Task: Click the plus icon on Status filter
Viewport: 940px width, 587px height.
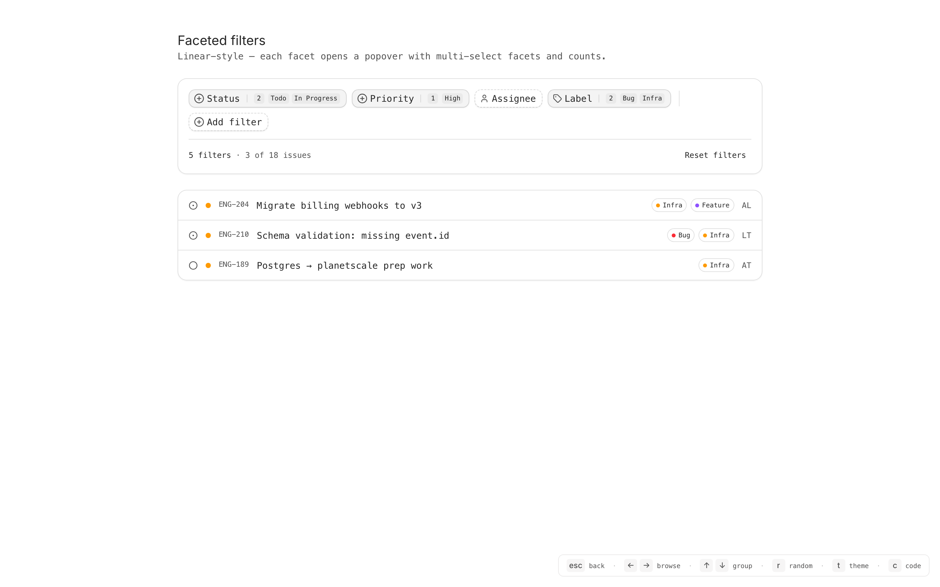Action: [199, 98]
